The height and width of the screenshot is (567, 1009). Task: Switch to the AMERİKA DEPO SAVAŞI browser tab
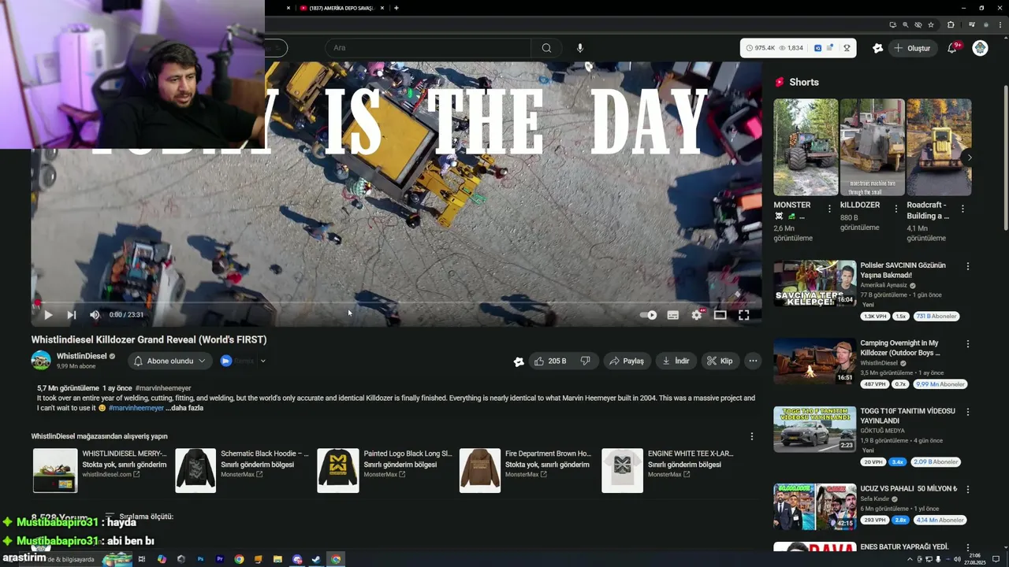pyautogui.click(x=341, y=8)
